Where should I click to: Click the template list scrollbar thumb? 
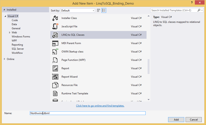pyautogui.click(x=148, y=66)
